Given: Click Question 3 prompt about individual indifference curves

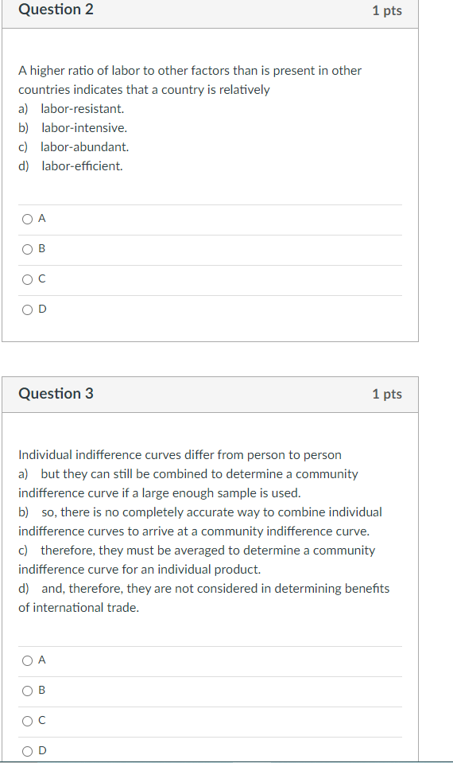Looking at the screenshot, I should [x=180, y=455].
